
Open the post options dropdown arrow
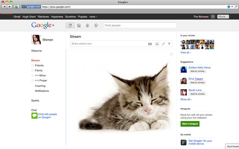[x=171, y=55]
